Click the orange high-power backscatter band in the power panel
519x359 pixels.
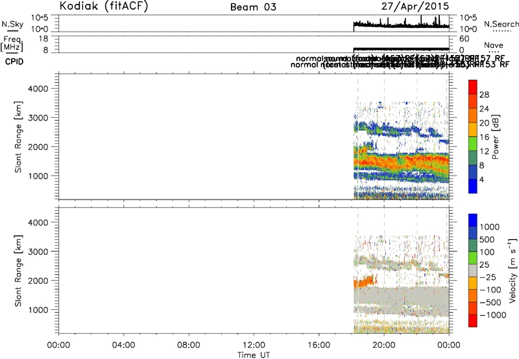coord(401,162)
